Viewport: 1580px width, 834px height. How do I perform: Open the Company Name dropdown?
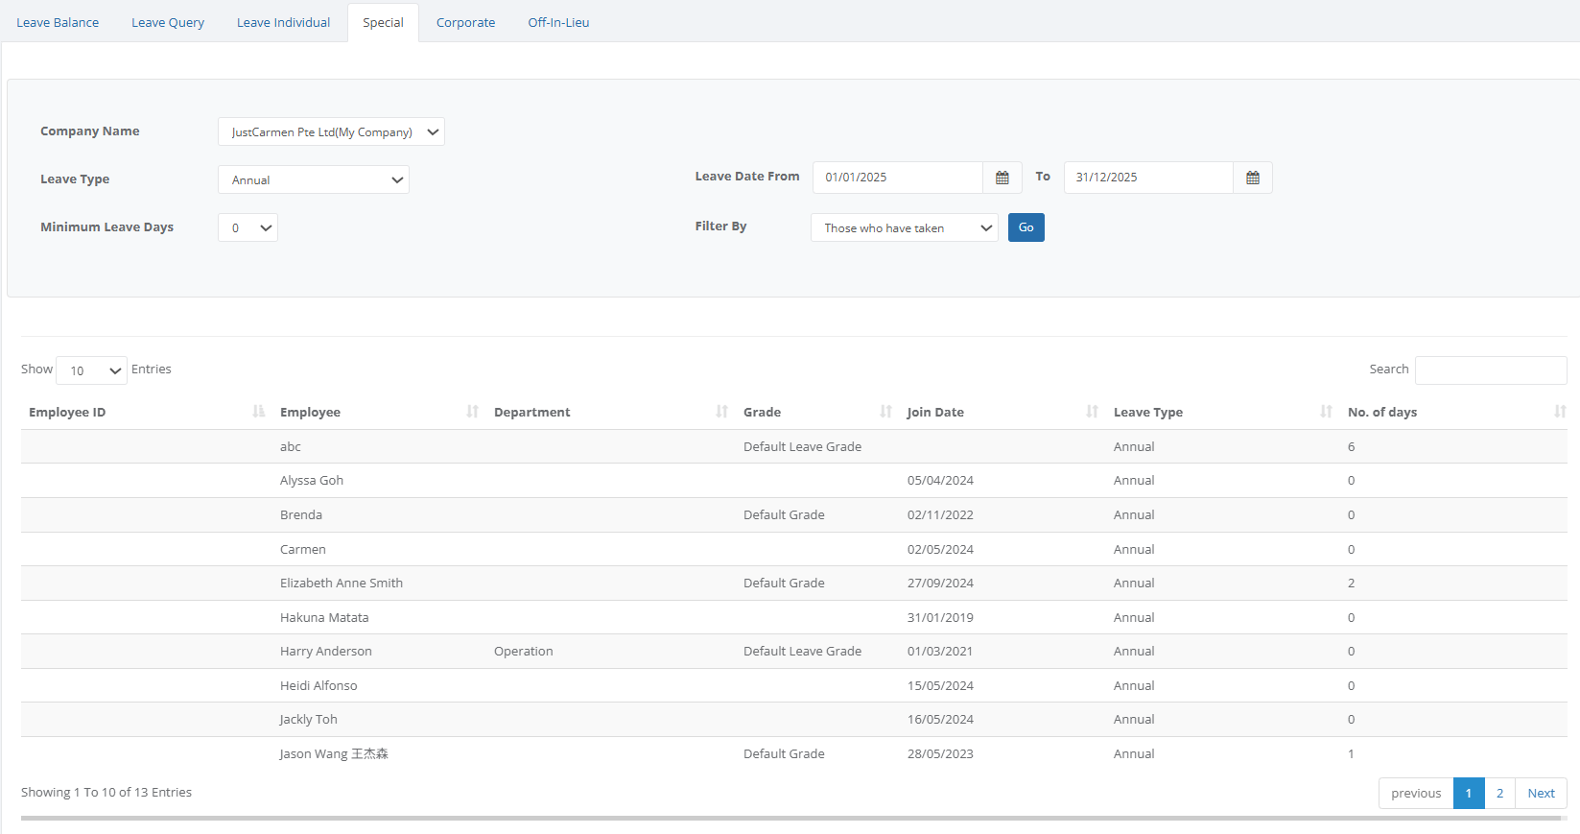click(331, 131)
